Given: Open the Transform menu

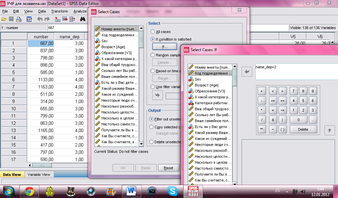Looking at the screenshot, I should (59, 12).
